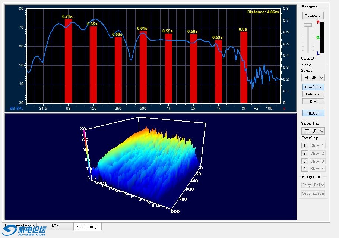
Task: Select the Full Range tab
Action: point(87,226)
